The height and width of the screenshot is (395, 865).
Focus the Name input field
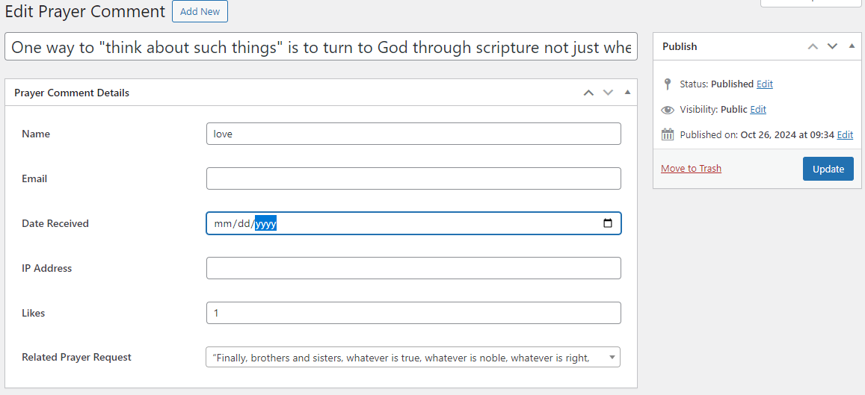click(413, 134)
